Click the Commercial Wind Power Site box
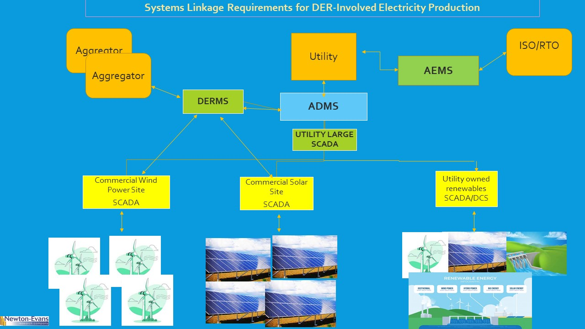The width and height of the screenshot is (585, 329). [x=126, y=192]
